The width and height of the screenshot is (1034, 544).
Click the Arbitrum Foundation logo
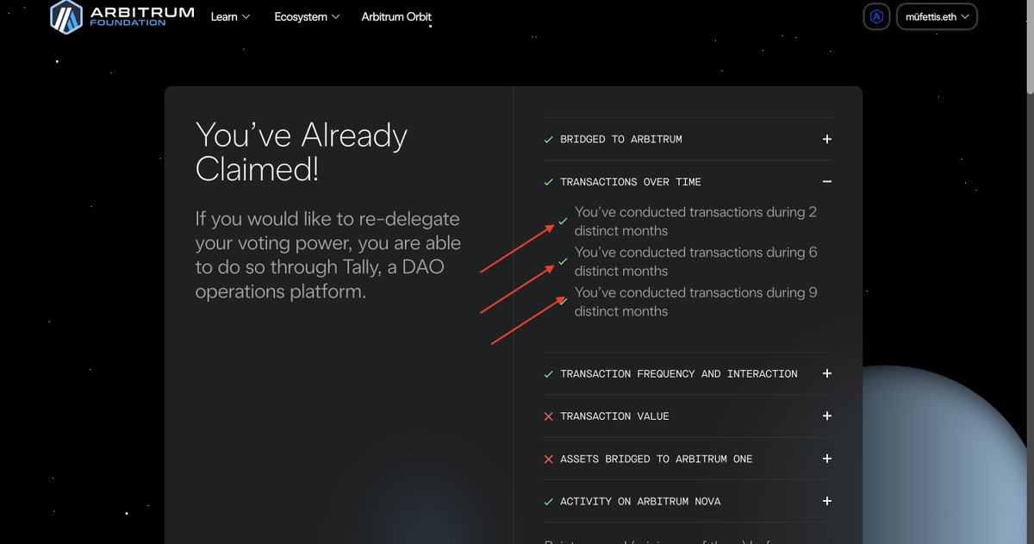(x=121, y=16)
